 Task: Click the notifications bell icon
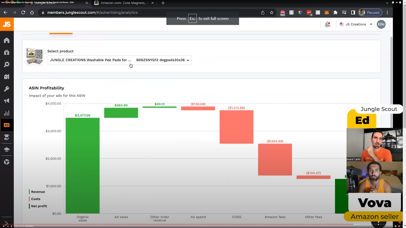click(328, 24)
